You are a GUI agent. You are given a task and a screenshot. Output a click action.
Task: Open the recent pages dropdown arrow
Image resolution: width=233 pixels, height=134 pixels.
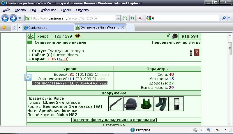20,18
